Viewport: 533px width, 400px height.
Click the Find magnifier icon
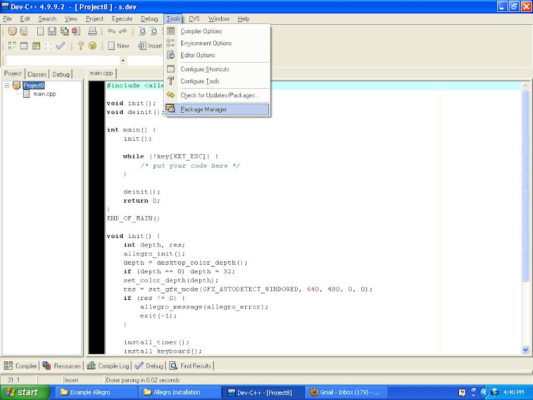coord(143,31)
